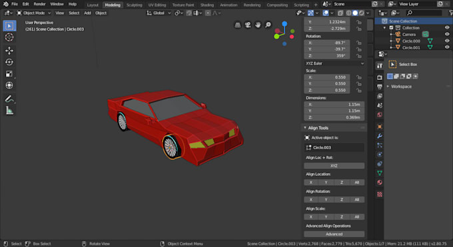The height and width of the screenshot is (247, 453).
Task: Open the Output properties tab
Action: click(380, 87)
